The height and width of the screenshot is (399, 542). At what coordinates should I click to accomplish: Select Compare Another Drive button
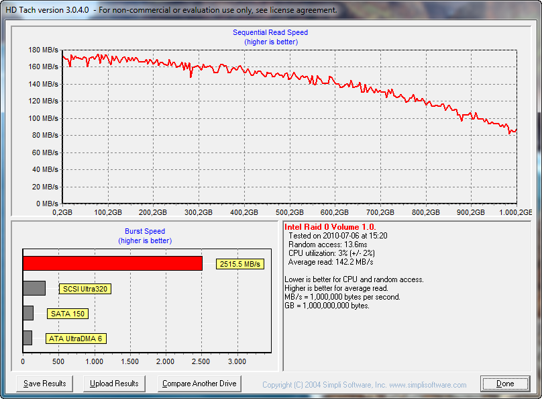click(x=199, y=384)
